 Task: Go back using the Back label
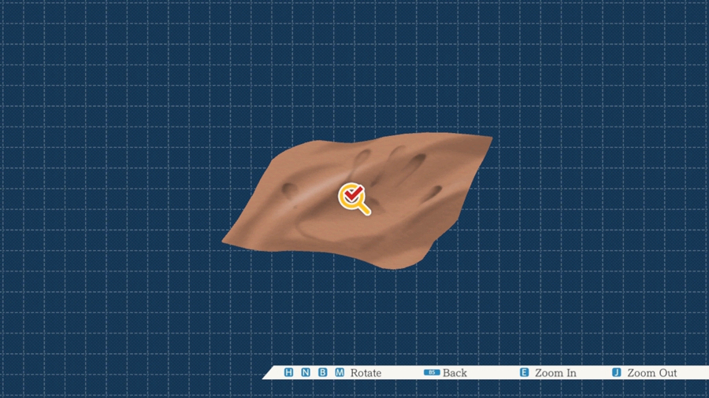coord(455,373)
